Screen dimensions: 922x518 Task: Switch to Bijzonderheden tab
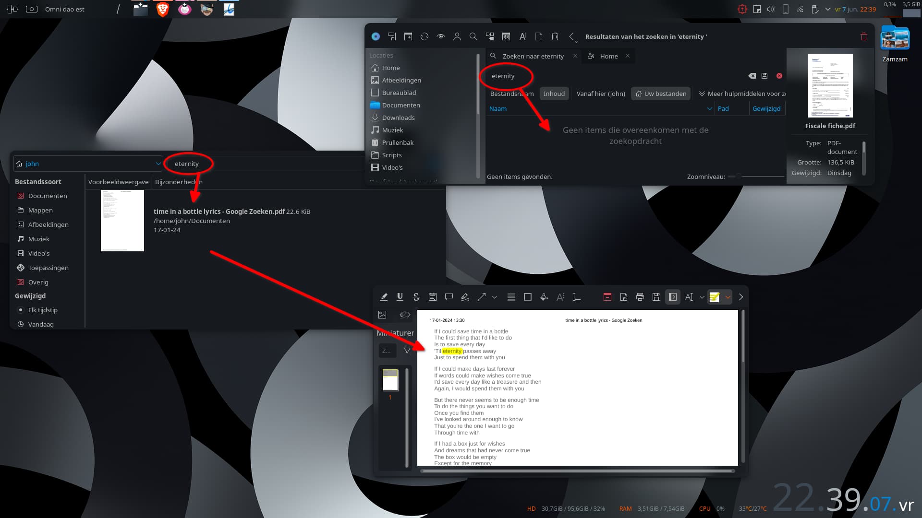click(x=179, y=182)
